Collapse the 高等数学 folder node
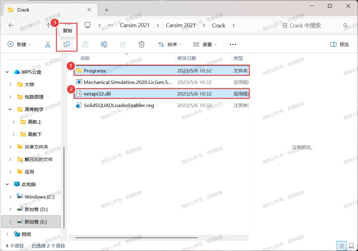This screenshot has height=251, width=358. tap(10, 109)
